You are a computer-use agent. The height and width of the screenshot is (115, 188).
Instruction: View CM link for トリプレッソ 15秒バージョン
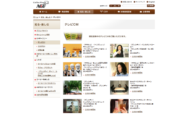coord(90,75)
